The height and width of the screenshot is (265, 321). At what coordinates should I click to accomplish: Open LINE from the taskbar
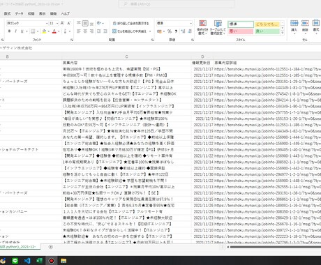coord(15,261)
